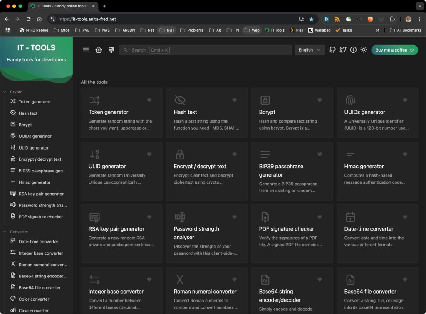The height and width of the screenshot is (314, 426).
Task: Click the PDF signature checker sidebar icon
Action: coord(13,216)
